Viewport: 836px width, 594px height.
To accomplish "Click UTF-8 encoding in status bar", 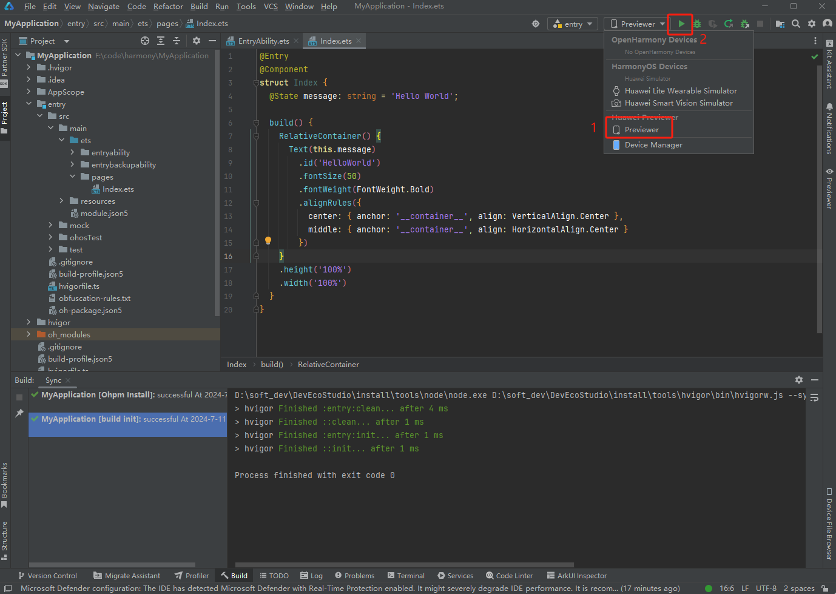I will 766,588.
